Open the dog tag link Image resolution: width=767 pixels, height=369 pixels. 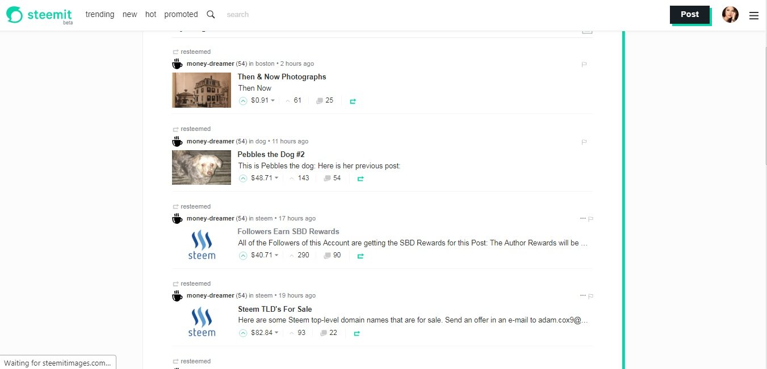[261, 141]
